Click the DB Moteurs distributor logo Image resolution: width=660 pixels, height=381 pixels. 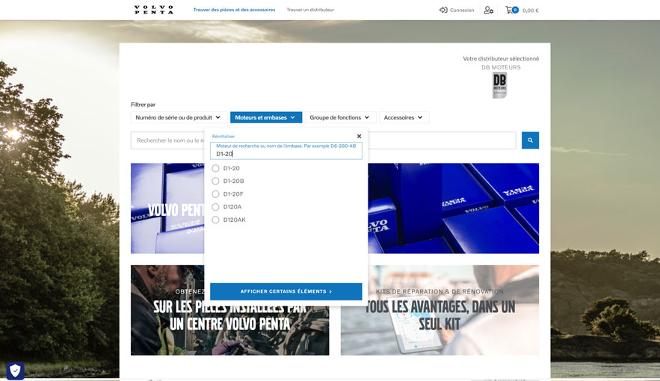[499, 85]
